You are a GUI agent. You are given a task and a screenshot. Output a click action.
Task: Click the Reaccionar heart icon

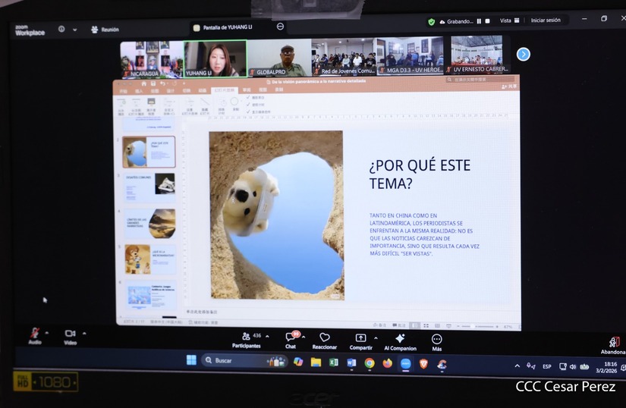pyautogui.click(x=324, y=338)
